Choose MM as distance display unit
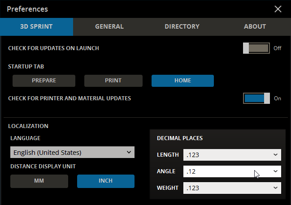291x205 pixels. pos(39,181)
